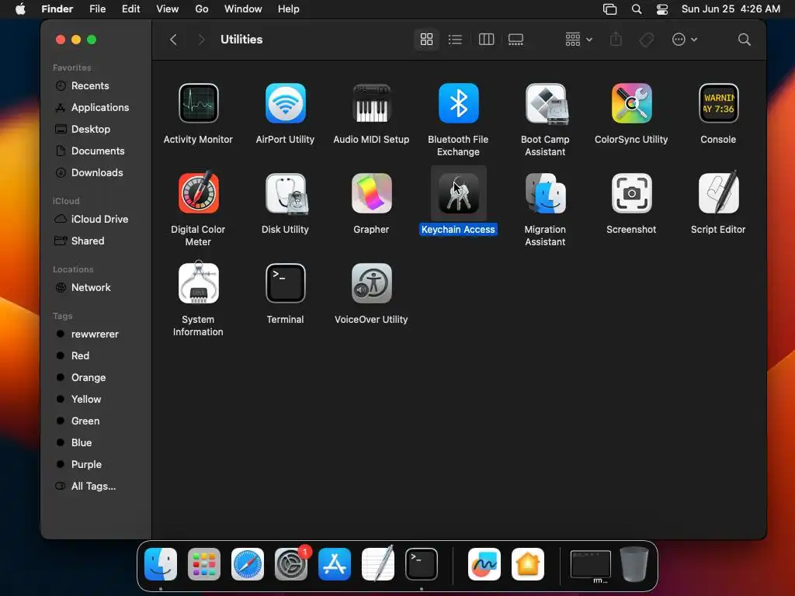
Task: Select the Keychain Access icon
Action: click(458, 193)
